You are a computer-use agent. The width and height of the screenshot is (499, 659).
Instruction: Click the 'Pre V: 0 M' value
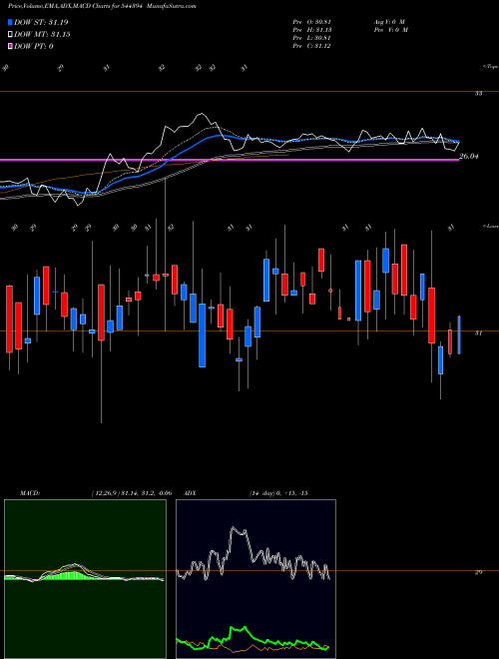[x=390, y=30]
